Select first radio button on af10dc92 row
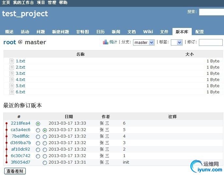The height and width of the screenshot is (175, 224). (x=38, y=150)
